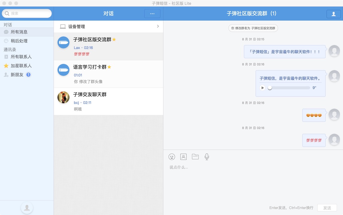Click the 稍后处理 clock icon
Viewport: 343px width, 215px height.
[6, 41]
